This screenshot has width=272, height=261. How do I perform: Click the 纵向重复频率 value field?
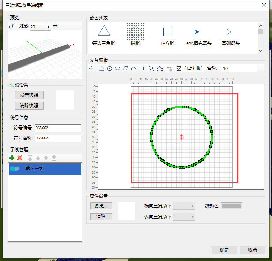tap(182, 217)
